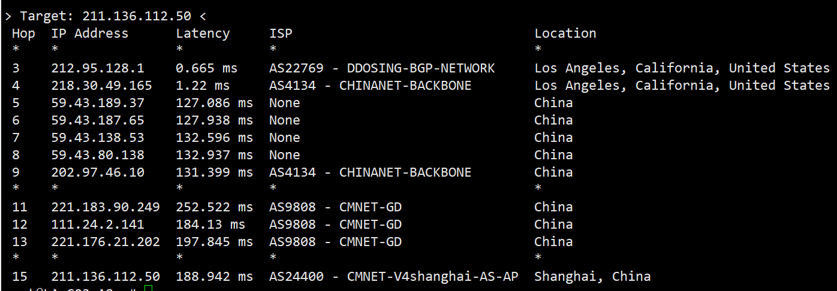Click the 184.13 ms latency value

210,225
